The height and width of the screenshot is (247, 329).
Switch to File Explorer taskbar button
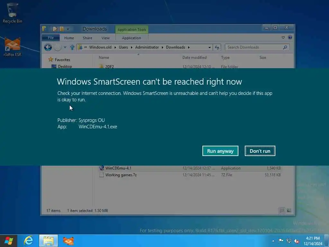pyautogui.click(x=49, y=241)
